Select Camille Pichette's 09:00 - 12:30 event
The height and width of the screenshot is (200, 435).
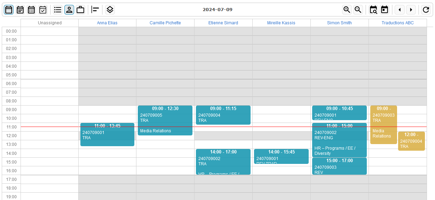165,120
